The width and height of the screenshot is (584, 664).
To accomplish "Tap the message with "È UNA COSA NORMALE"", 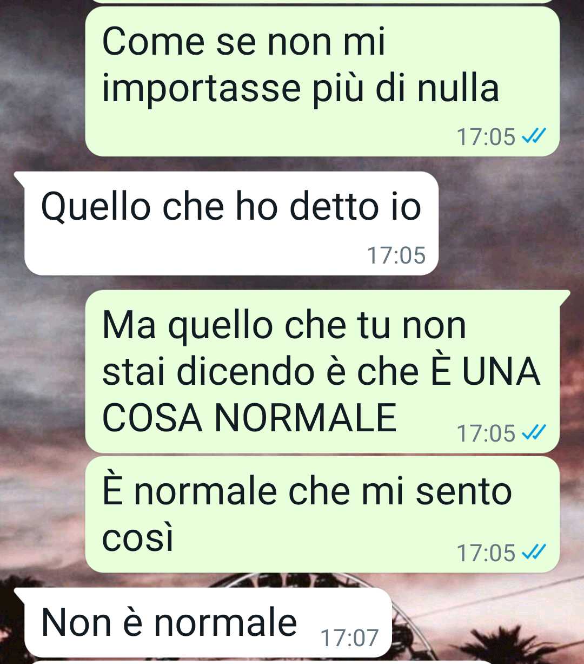I will pos(322,371).
